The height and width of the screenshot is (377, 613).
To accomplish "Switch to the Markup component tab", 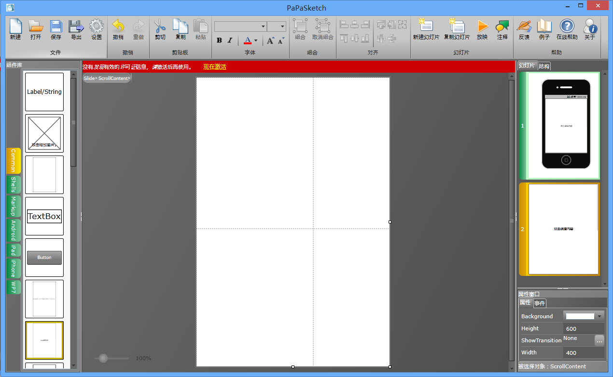I will (14, 207).
